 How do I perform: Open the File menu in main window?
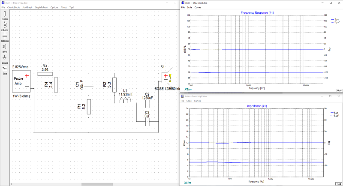[x=3, y=7]
